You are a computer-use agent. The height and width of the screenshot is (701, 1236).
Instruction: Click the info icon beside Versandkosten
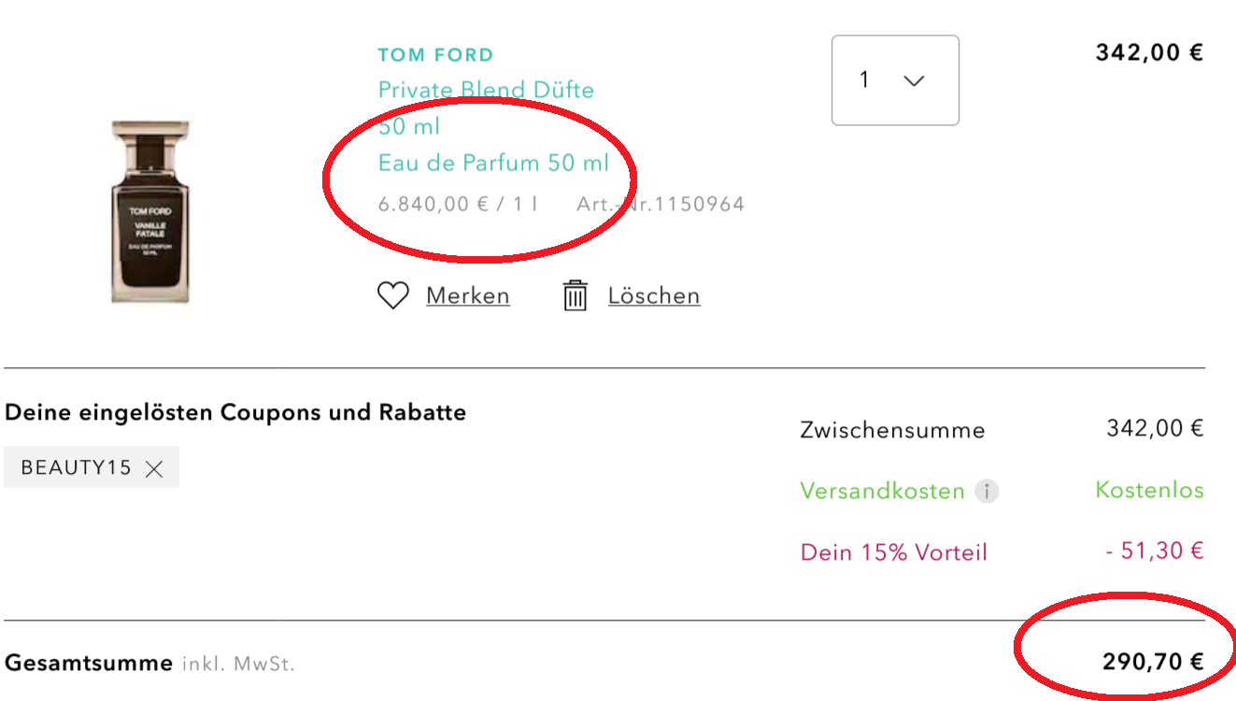987,492
